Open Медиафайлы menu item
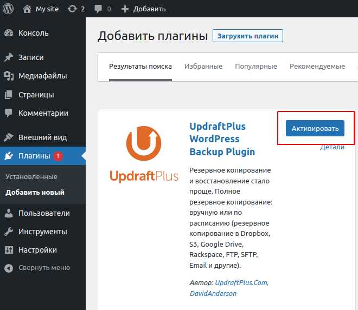This screenshot has width=358, height=310. 43,76
